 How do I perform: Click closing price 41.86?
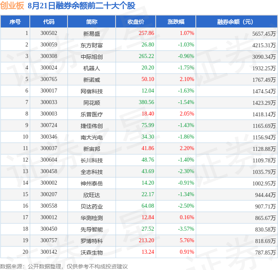coord(148,148)
